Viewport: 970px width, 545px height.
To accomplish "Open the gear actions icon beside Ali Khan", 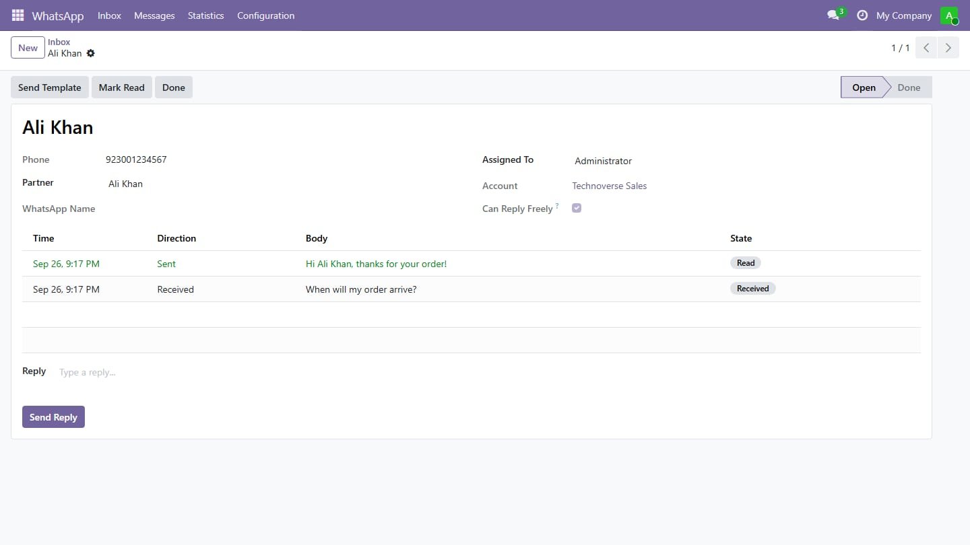I will click(91, 53).
